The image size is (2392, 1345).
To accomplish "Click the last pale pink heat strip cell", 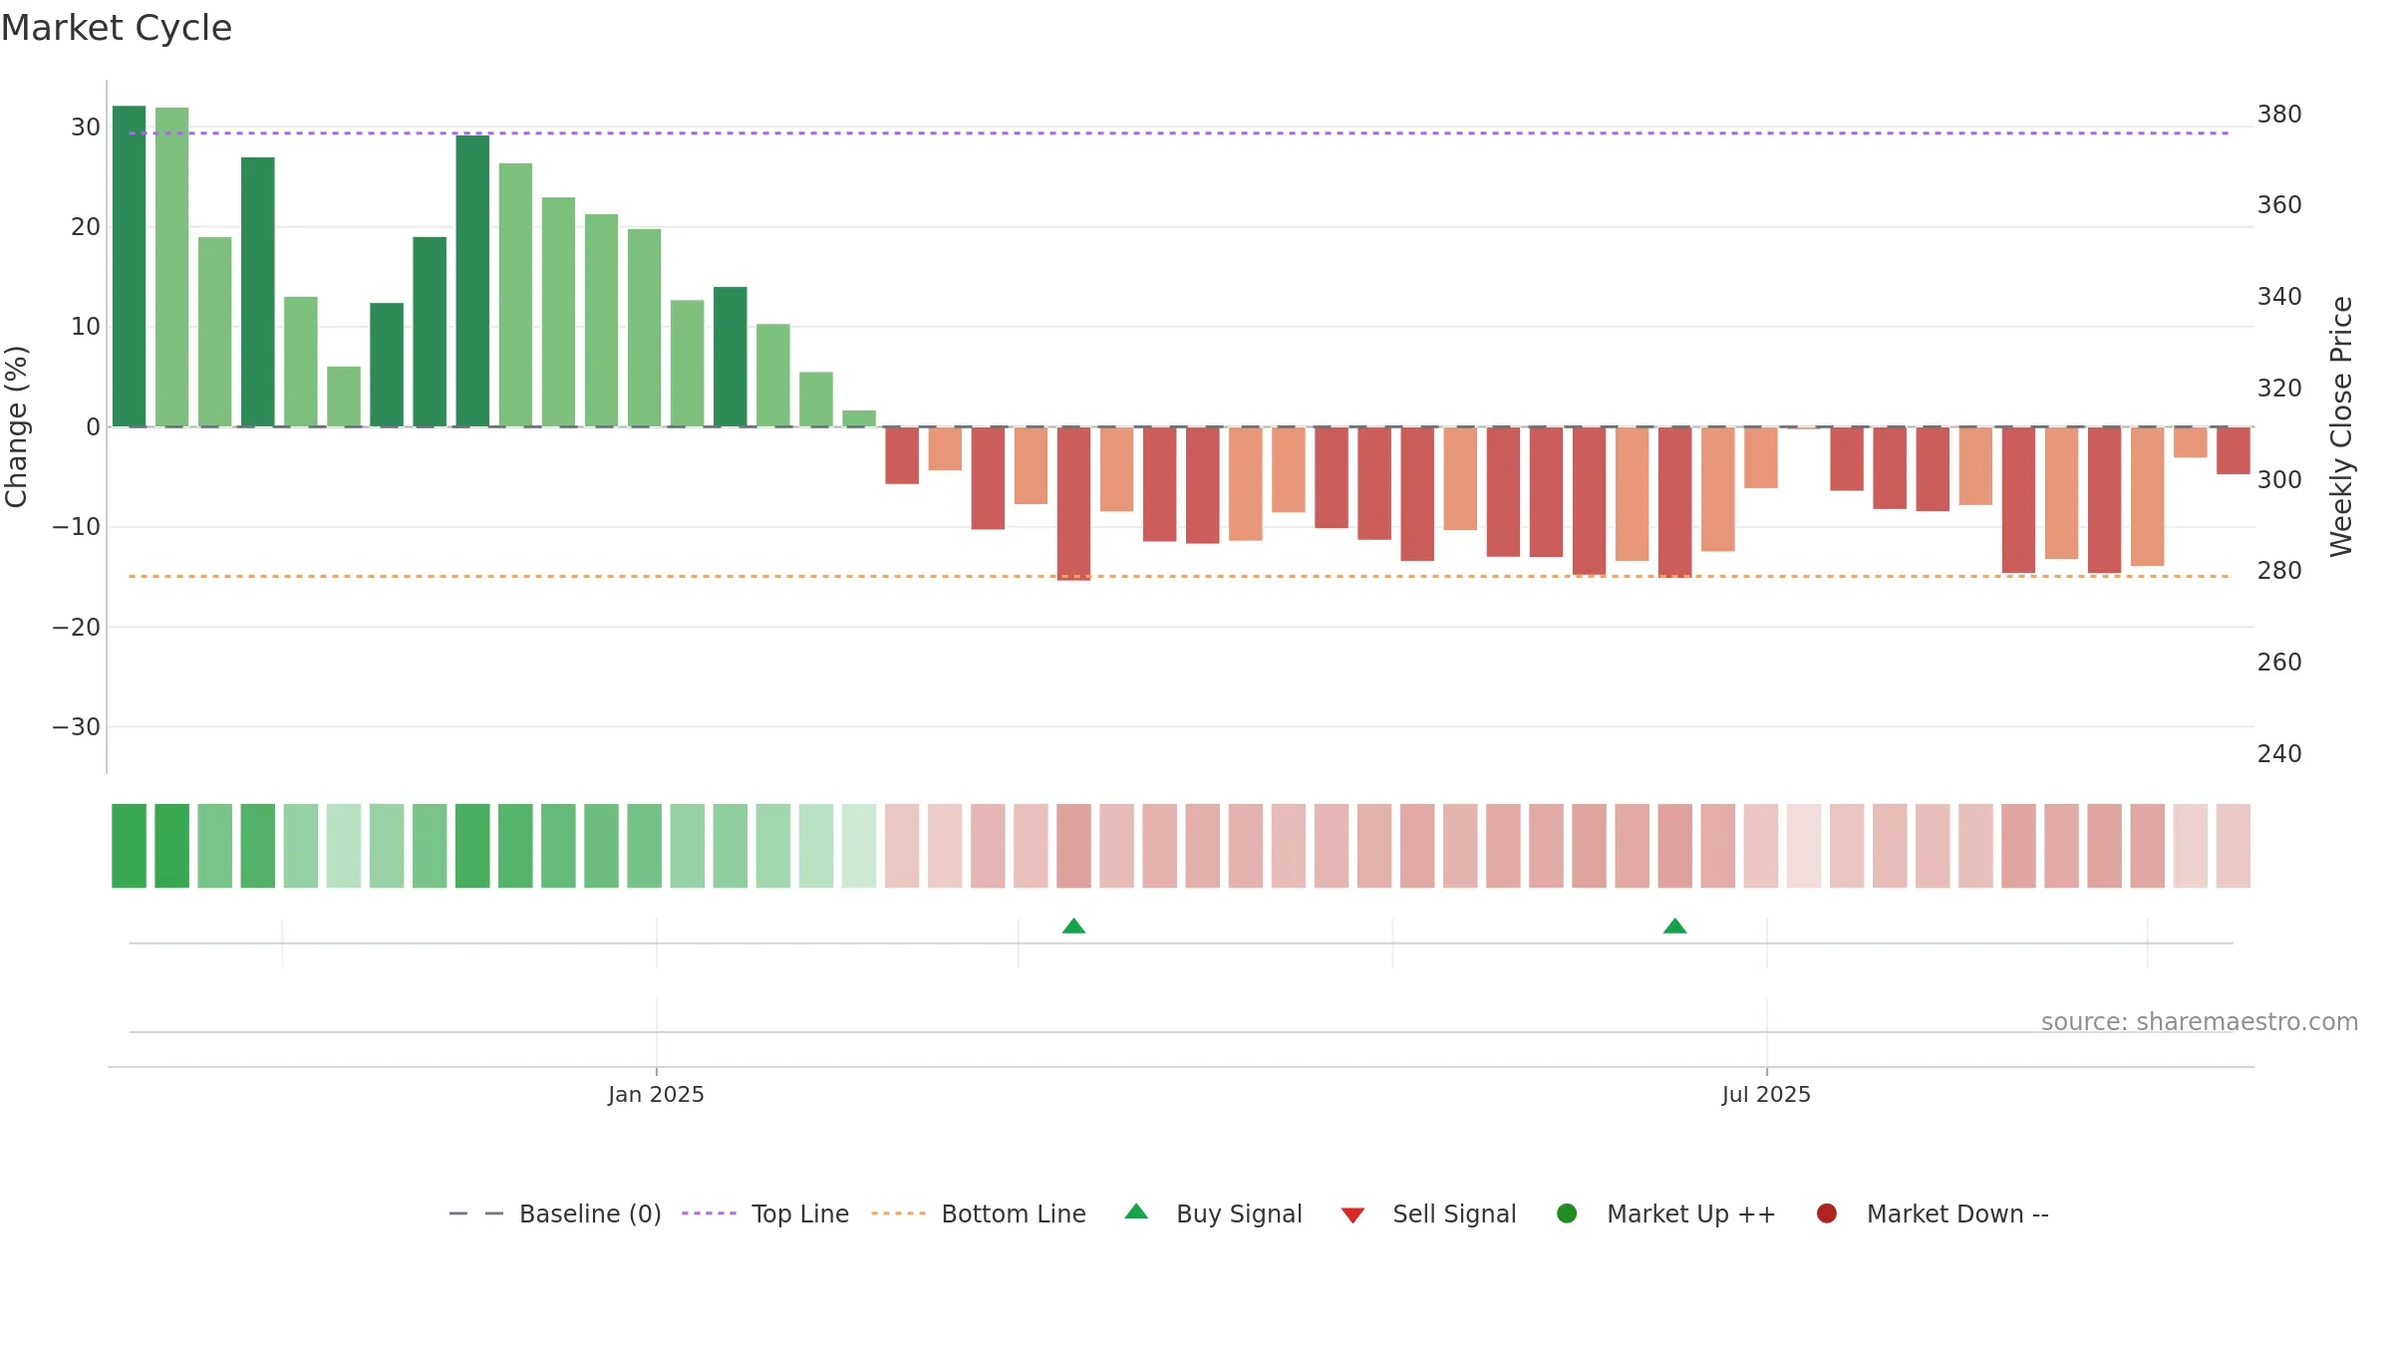I will (x=2234, y=846).
